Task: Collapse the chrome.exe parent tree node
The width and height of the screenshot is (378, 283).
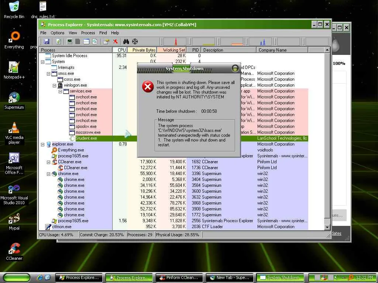Action: click(48, 174)
